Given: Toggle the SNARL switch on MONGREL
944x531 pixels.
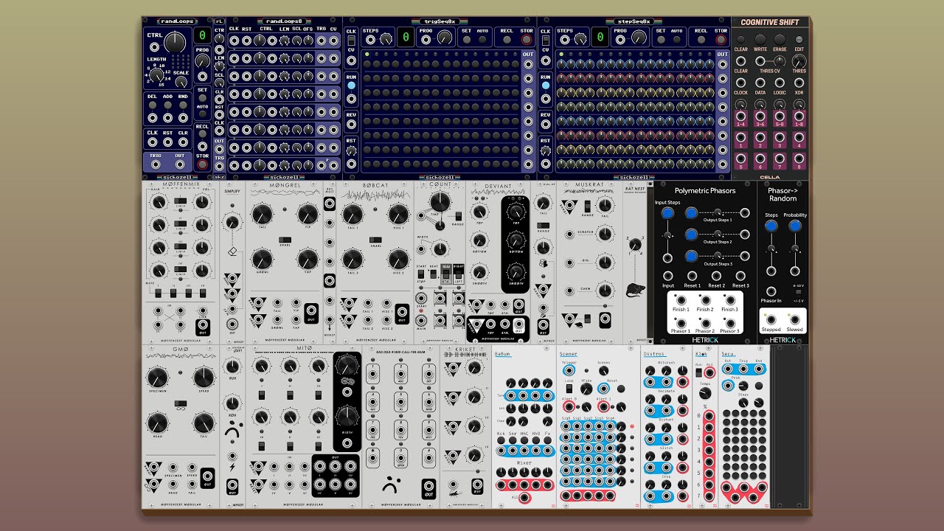Looking at the screenshot, I should click(285, 240).
